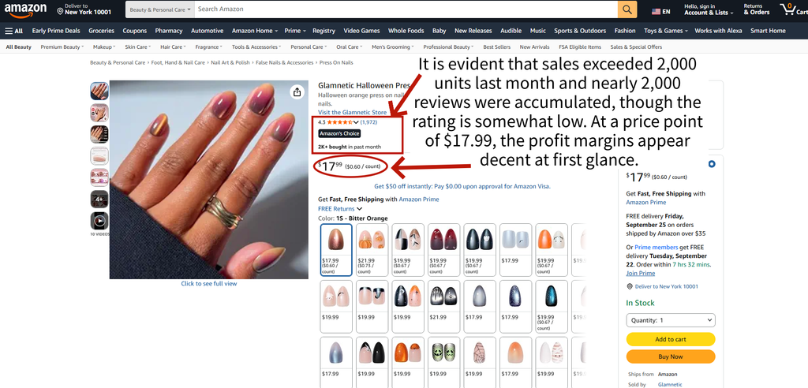This screenshot has width=808, height=388.
Task: Click to see full view link
Action: tap(208, 283)
